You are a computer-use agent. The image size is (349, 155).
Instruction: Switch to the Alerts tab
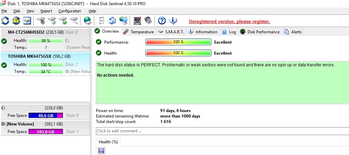293,32
